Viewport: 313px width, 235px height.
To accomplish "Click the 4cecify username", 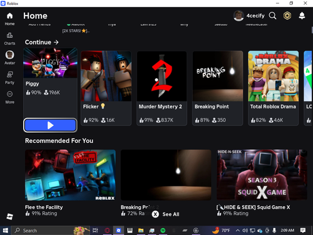I will [x=255, y=16].
